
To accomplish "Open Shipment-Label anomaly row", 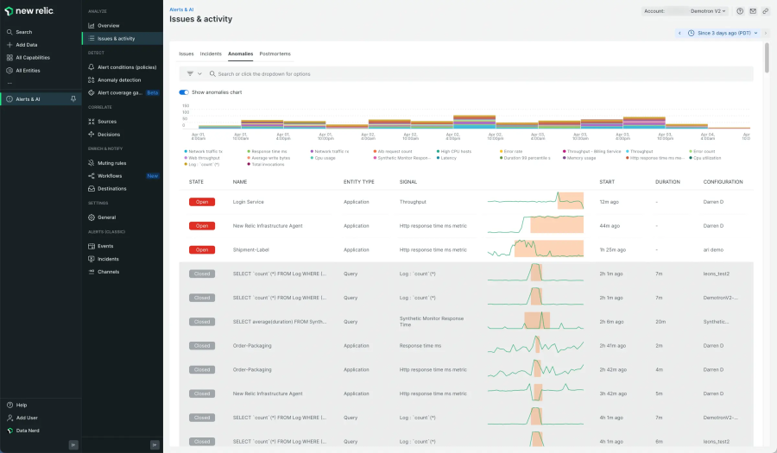I will click(466, 249).
